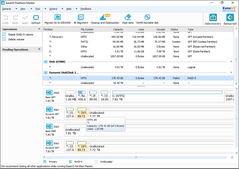The width and height of the screenshot is (239, 169).
Task: Select the Recovery NTFS partition row
Action: [x=138, y=37]
